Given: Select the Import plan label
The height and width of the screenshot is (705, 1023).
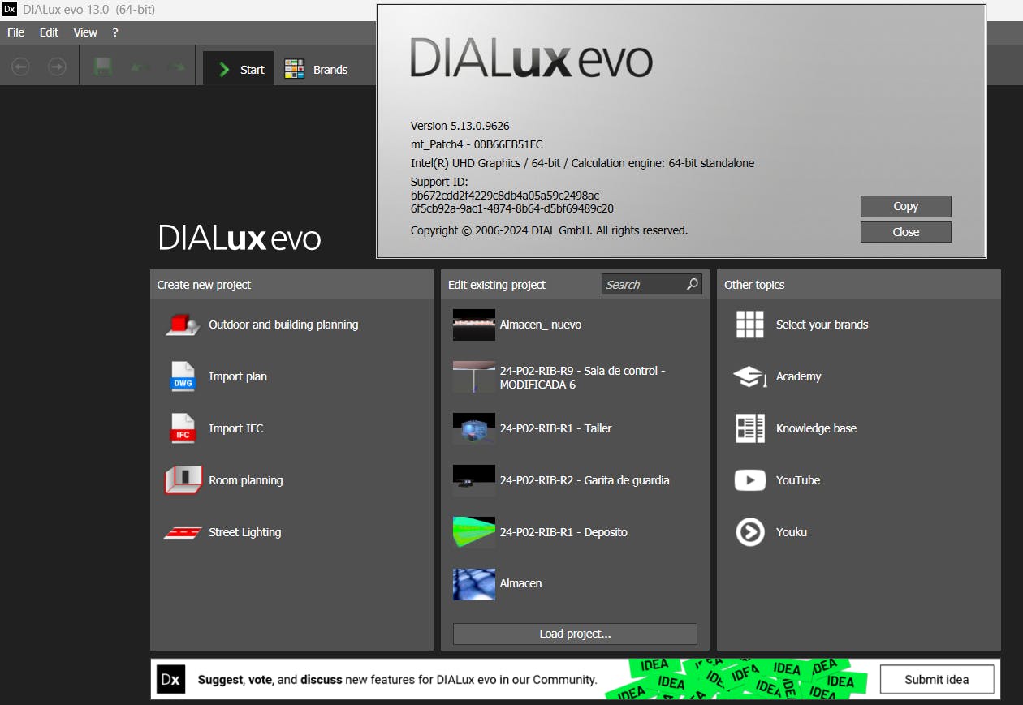Looking at the screenshot, I should click(238, 376).
